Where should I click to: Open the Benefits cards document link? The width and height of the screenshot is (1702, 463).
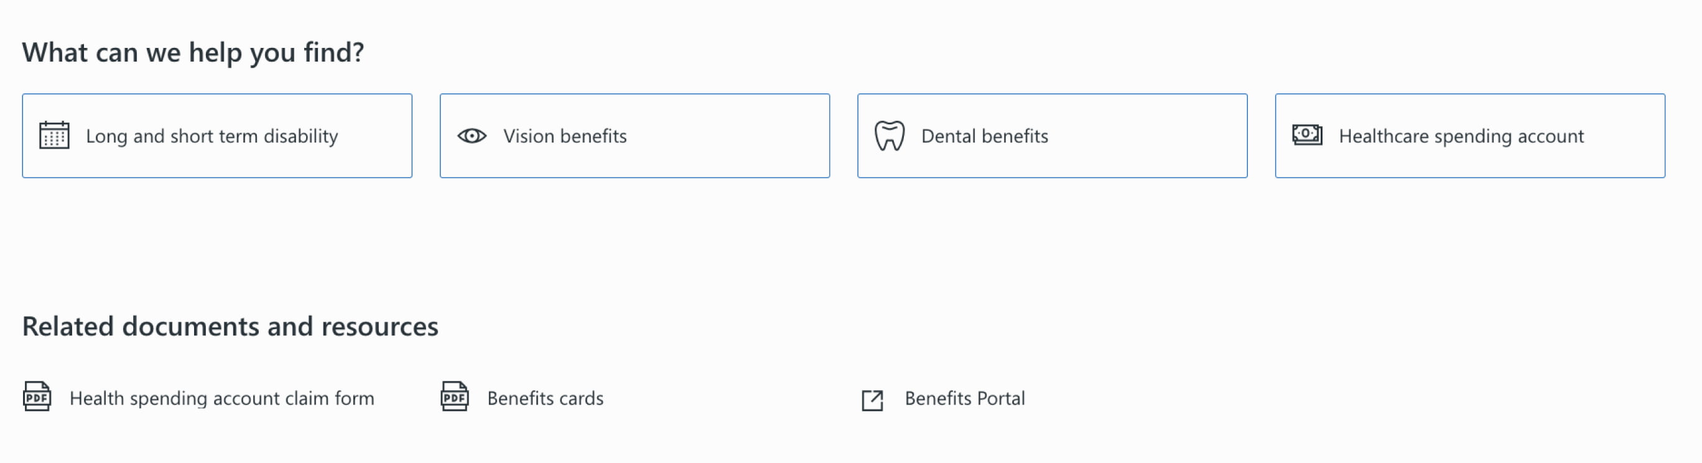click(x=545, y=398)
